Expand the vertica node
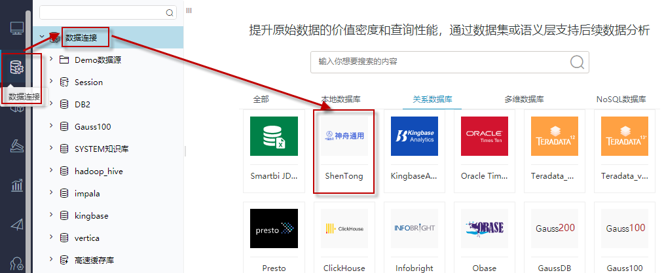This screenshot has height=273, width=664. click(51, 236)
